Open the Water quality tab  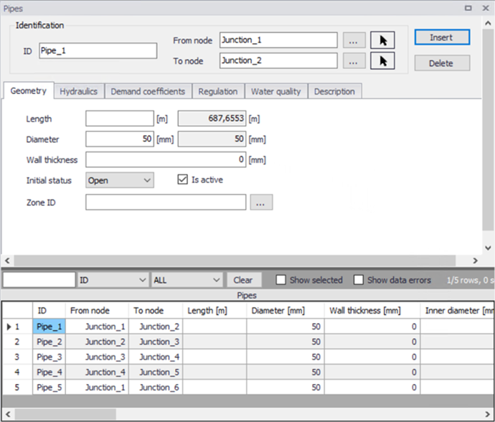click(276, 92)
